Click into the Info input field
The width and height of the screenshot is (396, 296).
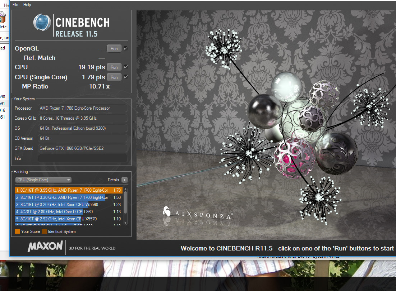(83, 158)
